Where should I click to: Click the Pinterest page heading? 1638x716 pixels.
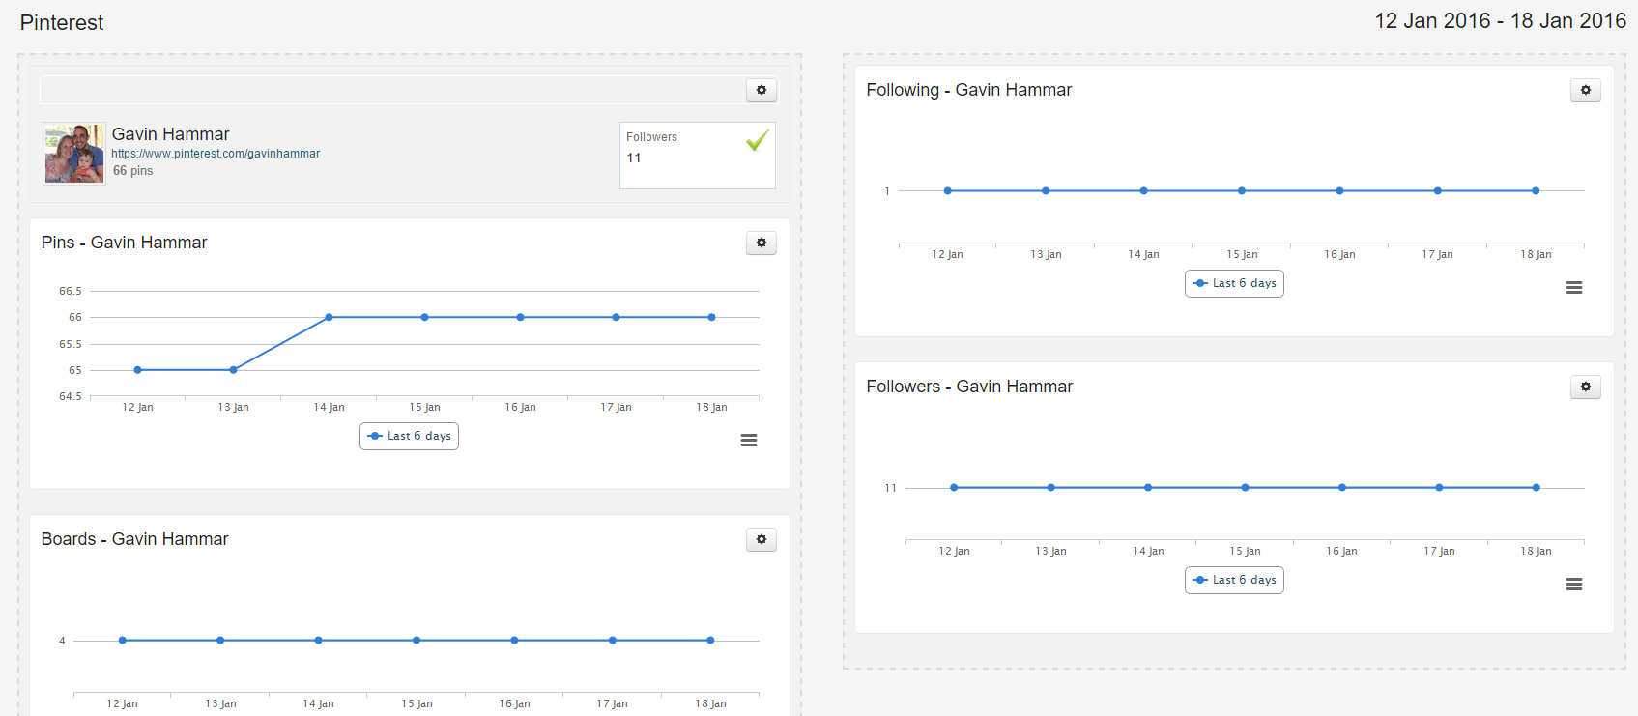[x=62, y=22]
